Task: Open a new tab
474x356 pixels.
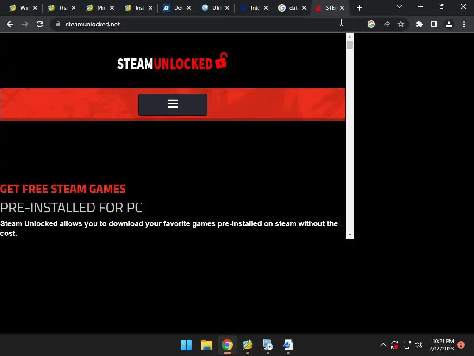Action: point(359,8)
